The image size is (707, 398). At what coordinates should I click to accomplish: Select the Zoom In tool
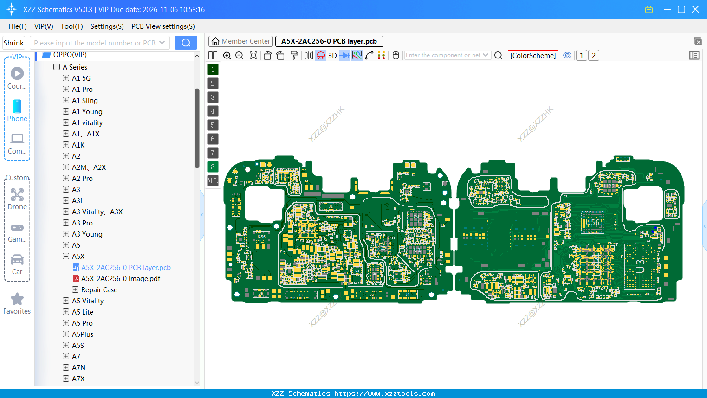[x=227, y=55]
